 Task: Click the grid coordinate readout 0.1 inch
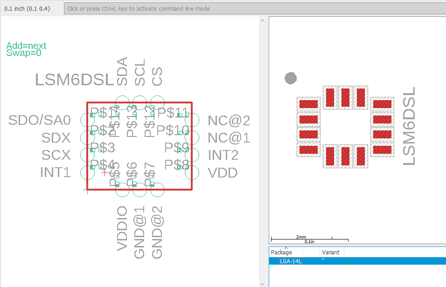27,8
